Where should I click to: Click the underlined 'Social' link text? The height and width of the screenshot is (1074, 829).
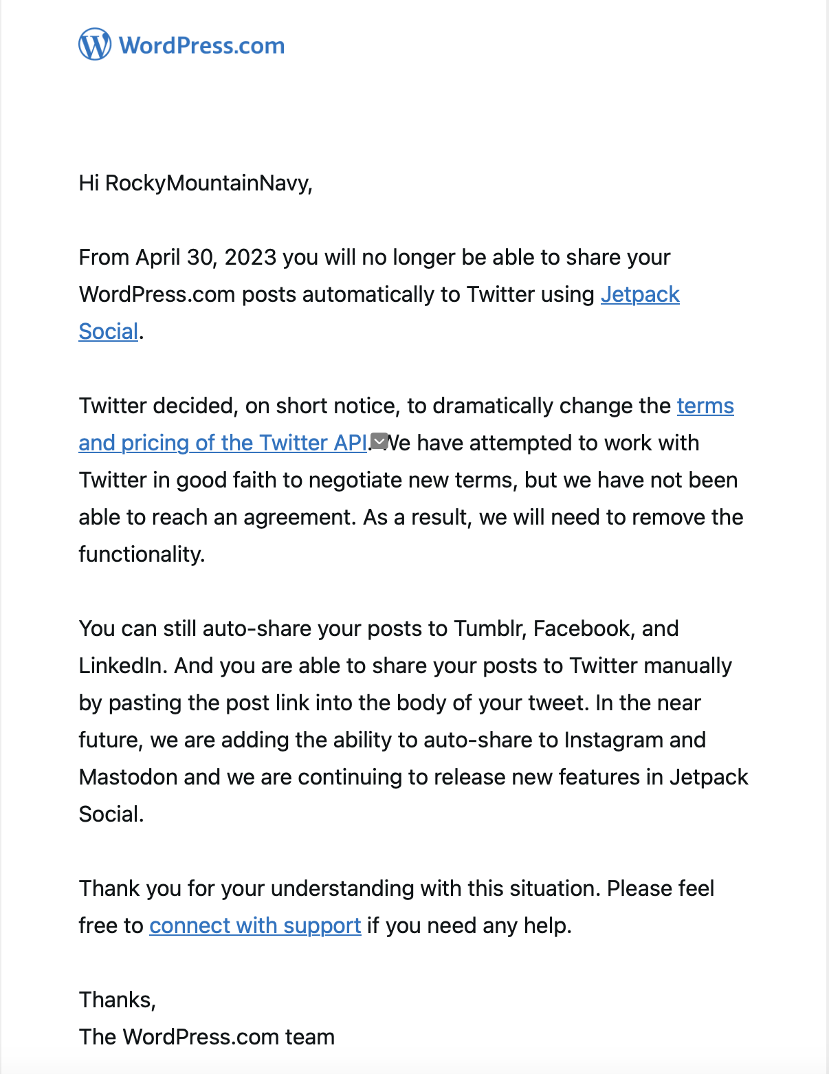[109, 331]
